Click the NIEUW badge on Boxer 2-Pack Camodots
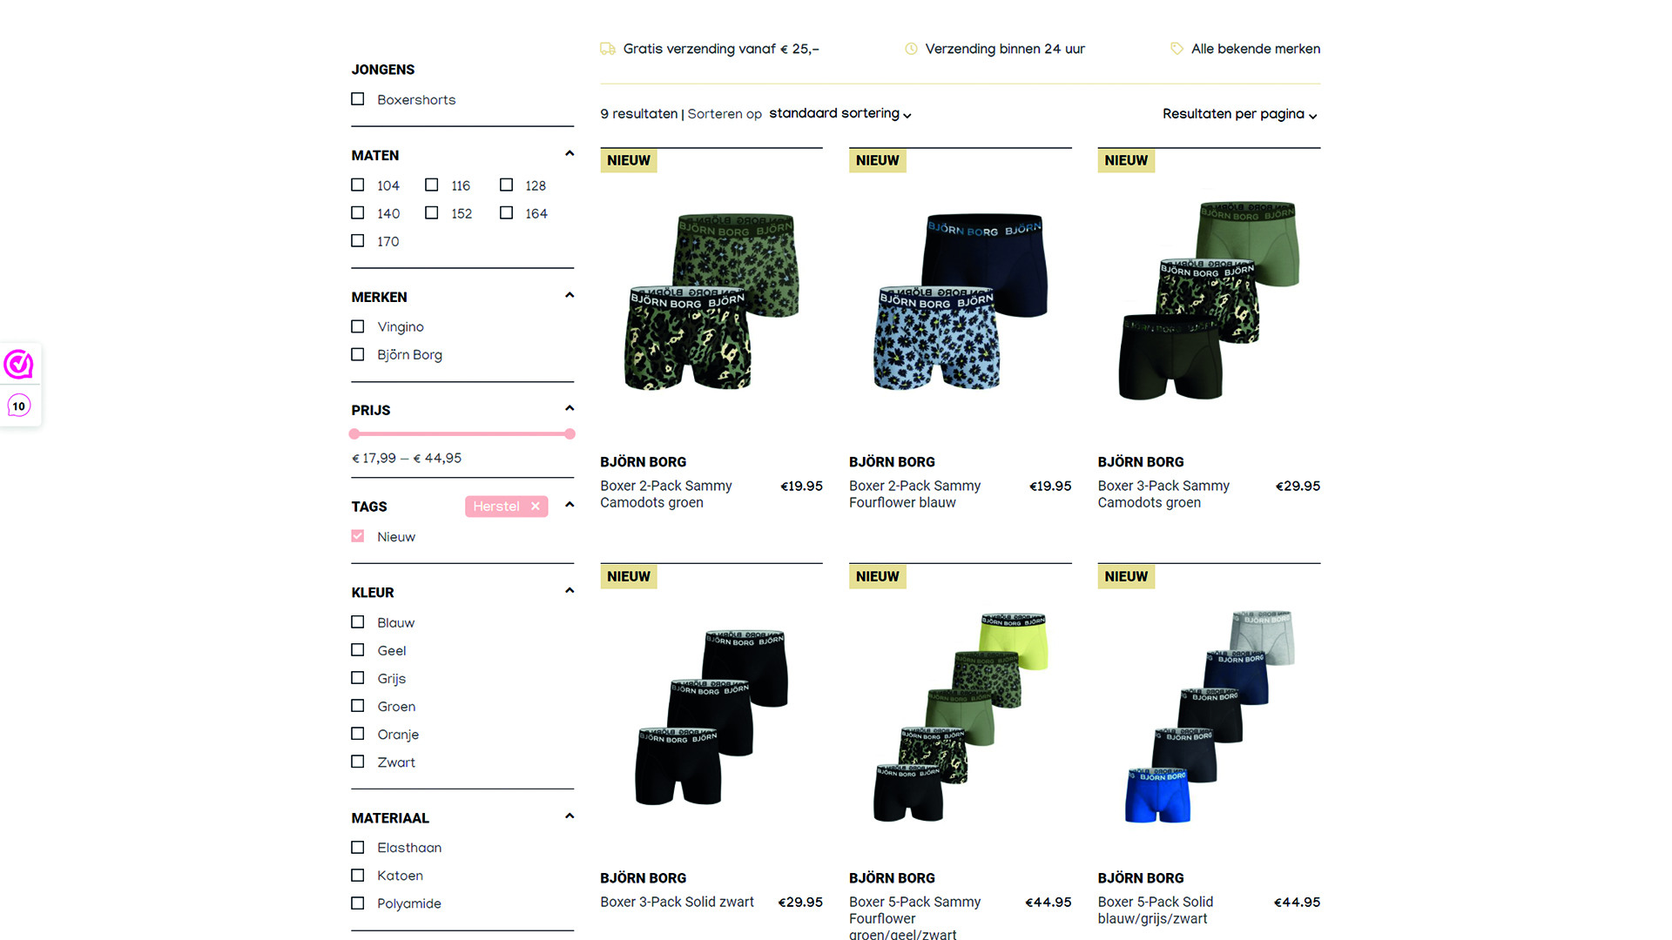 [629, 161]
